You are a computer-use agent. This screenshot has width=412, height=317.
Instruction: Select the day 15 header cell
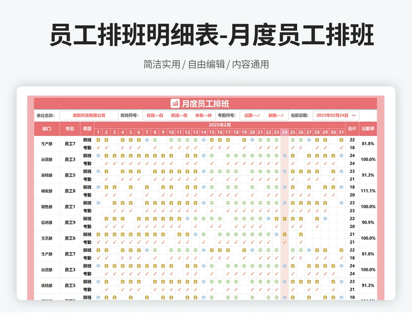tap(212, 132)
